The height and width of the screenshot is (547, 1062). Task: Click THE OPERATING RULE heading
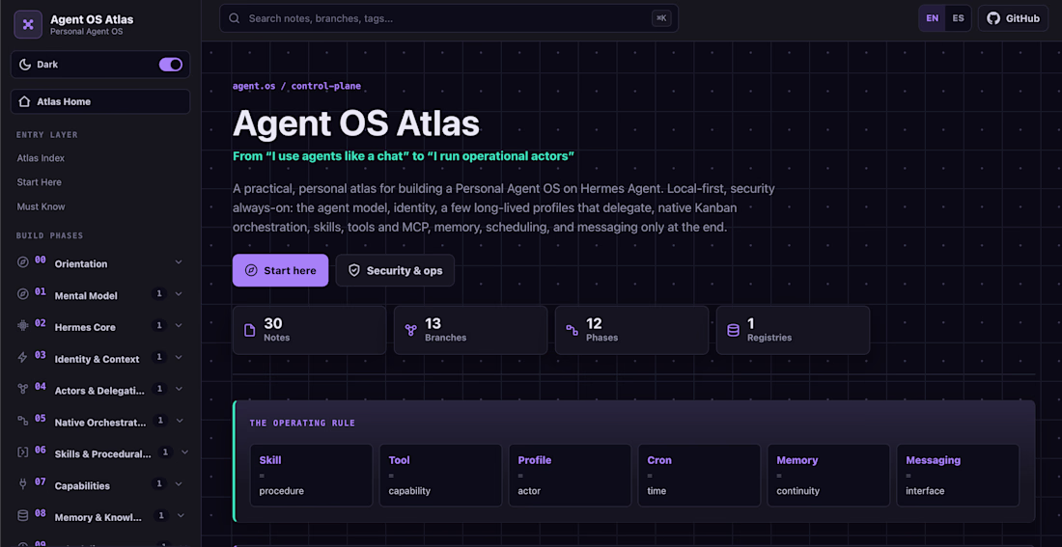302,424
